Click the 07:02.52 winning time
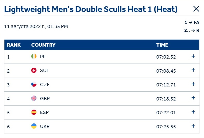 click(x=166, y=57)
